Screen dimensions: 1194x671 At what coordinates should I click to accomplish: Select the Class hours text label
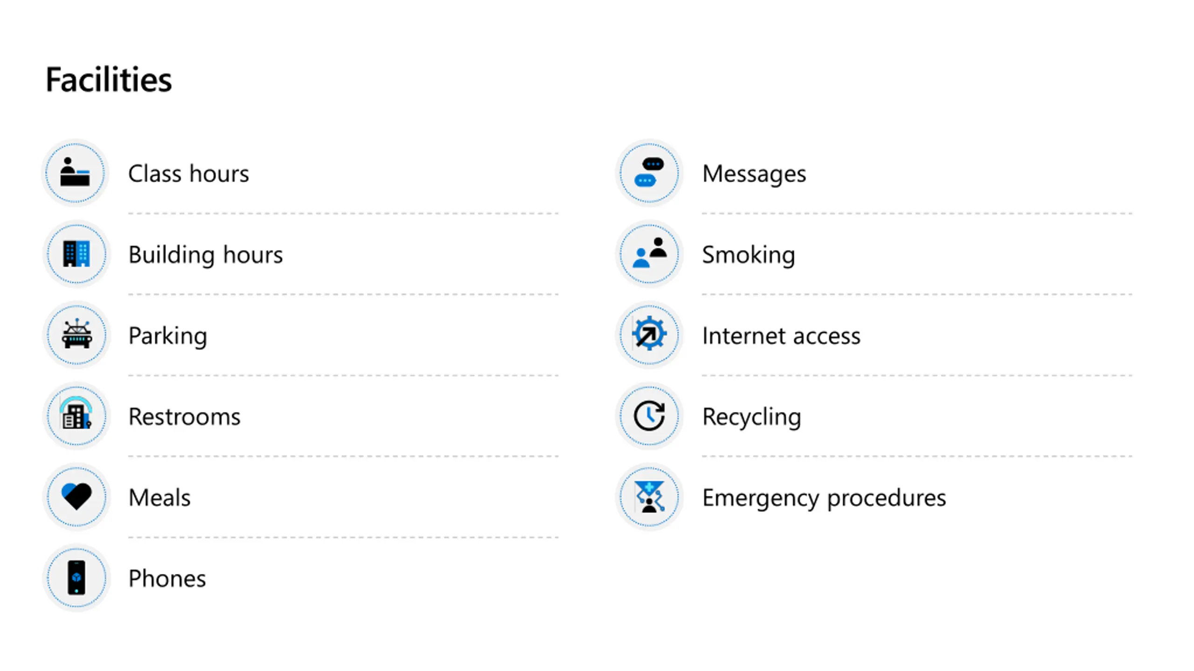click(x=188, y=174)
